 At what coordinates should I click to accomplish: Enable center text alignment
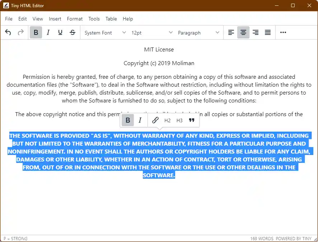pos(243,32)
